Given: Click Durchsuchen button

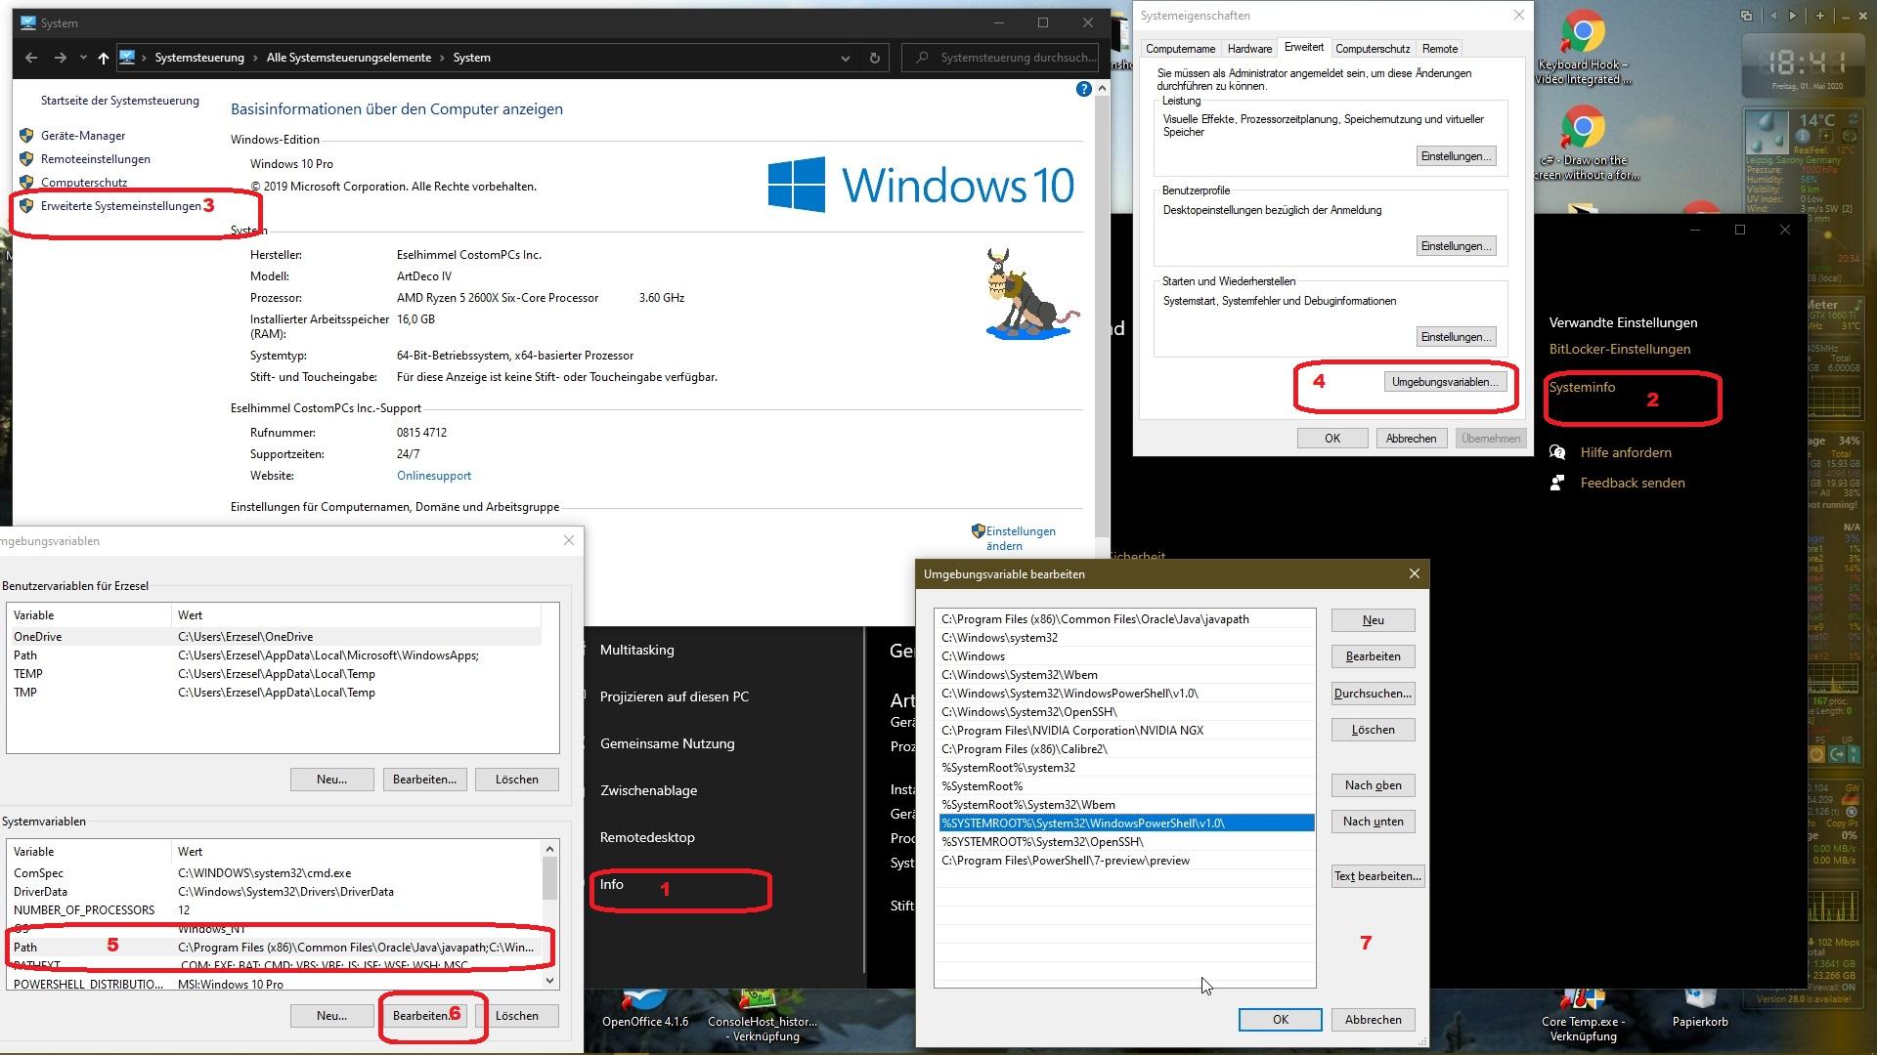Looking at the screenshot, I should (1373, 694).
